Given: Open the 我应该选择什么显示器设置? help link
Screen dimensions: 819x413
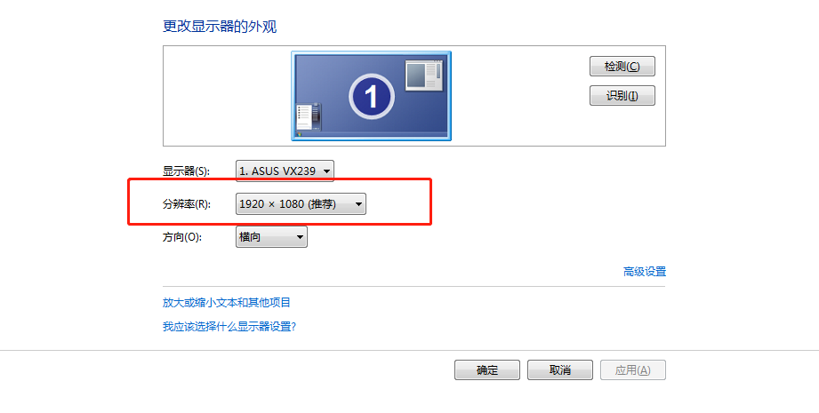Looking at the screenshot, I should [229, 327].
